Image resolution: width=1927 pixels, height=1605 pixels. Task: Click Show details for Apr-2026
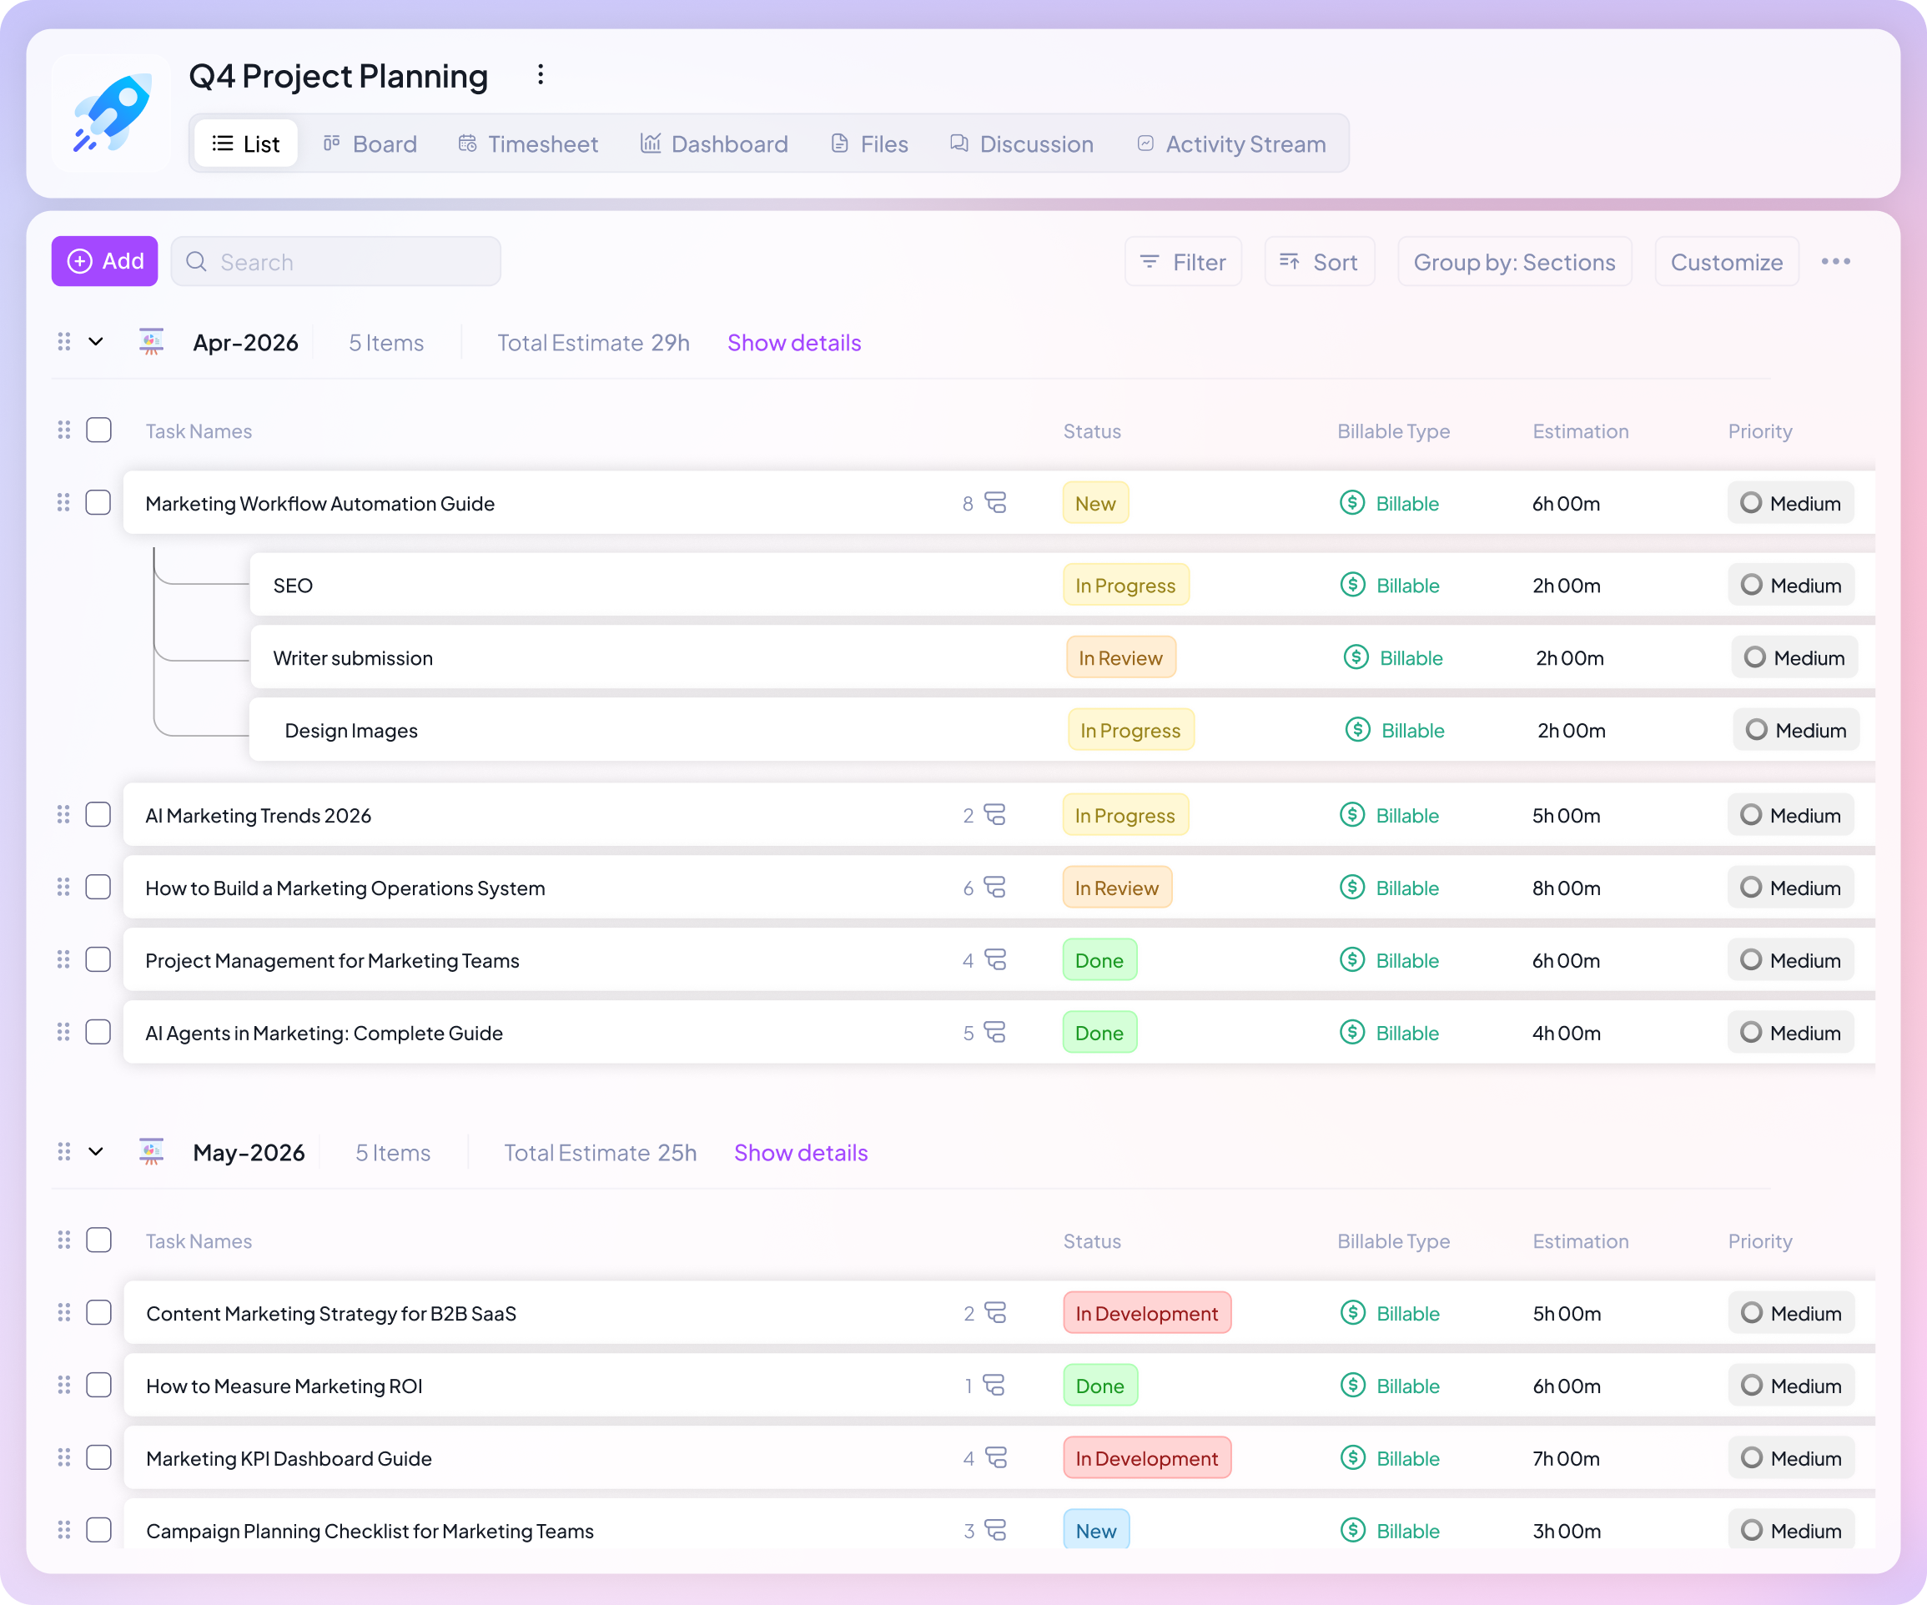[x=795, y=342]
